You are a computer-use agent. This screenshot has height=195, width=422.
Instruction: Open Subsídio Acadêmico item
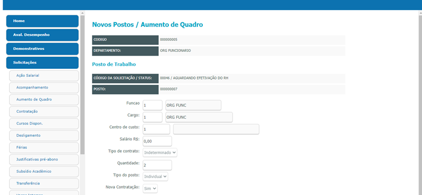[x=44, y=171]
